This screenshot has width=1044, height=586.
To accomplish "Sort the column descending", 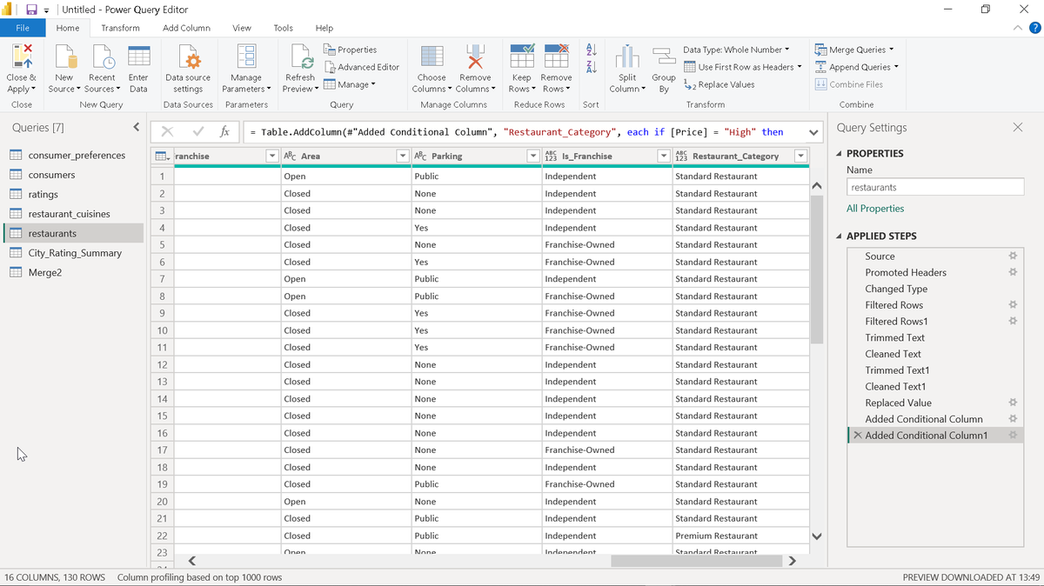I will pyautogui.click(x=591, y=67).
